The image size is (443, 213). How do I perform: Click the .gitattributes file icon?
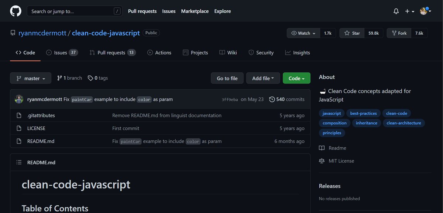click(19, 116)
